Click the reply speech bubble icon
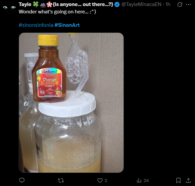The height and width of the screenshot is (186, 195). [22, 180]
